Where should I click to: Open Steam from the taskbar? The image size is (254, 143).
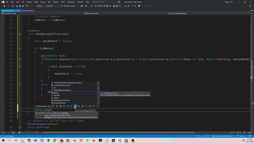[29, 140]
